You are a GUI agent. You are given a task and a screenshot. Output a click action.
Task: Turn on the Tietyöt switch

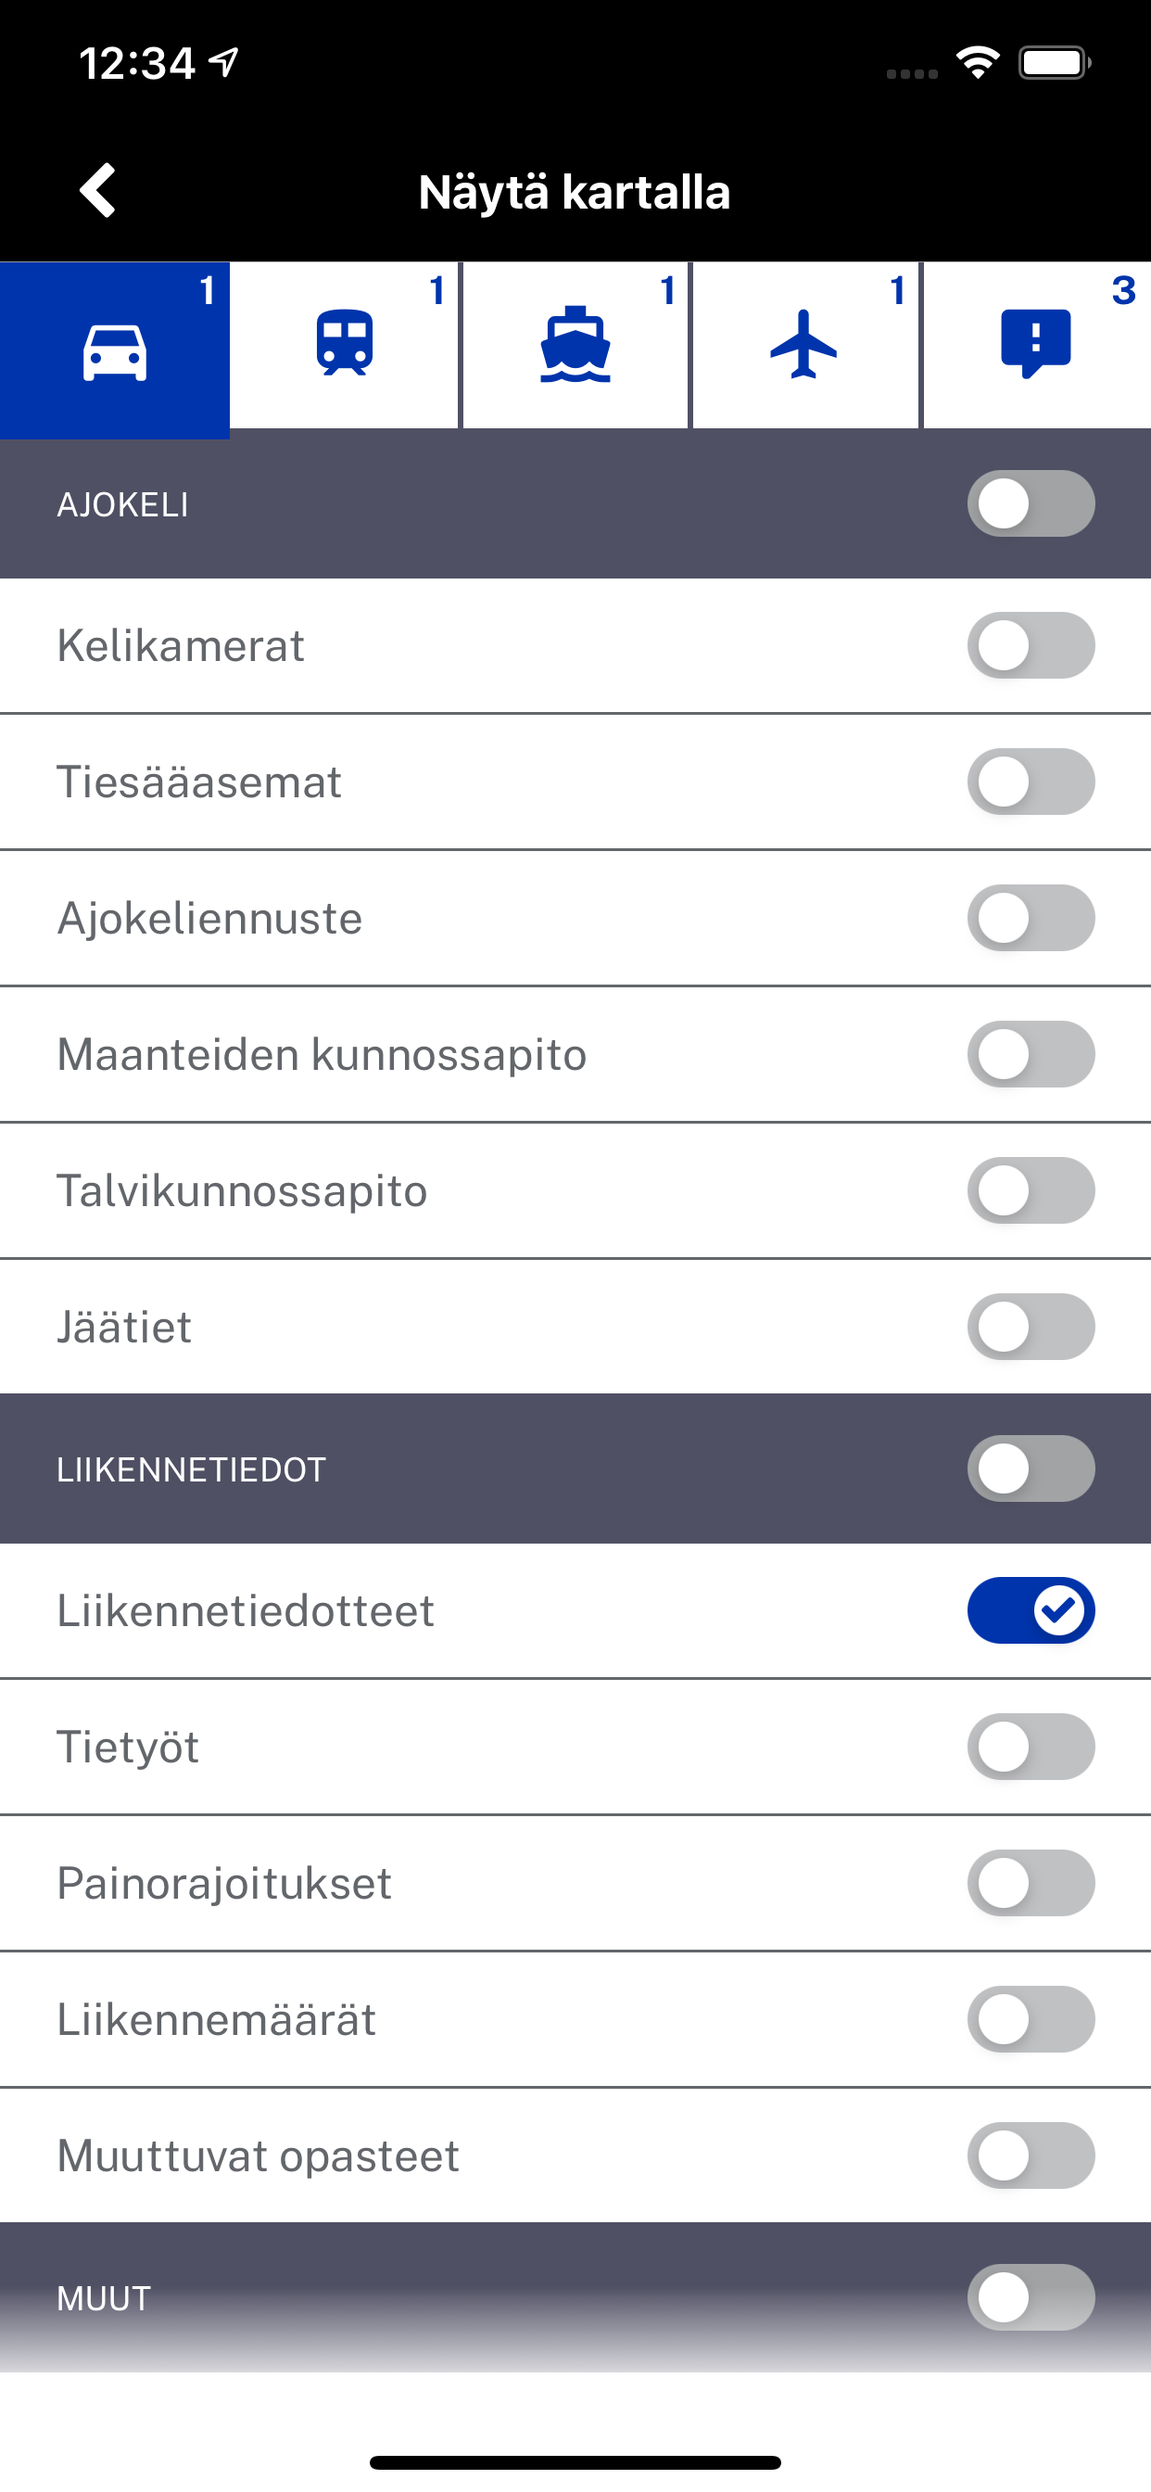coord(1031,1748)
